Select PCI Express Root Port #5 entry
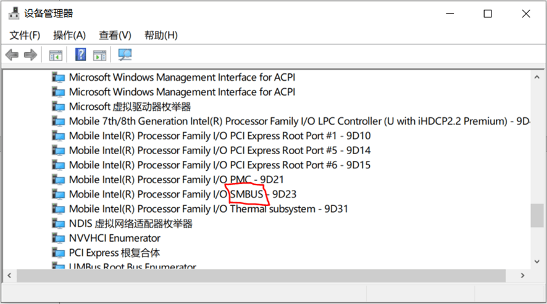The height and width of the screenshot is (304, 547). (219, 150)
